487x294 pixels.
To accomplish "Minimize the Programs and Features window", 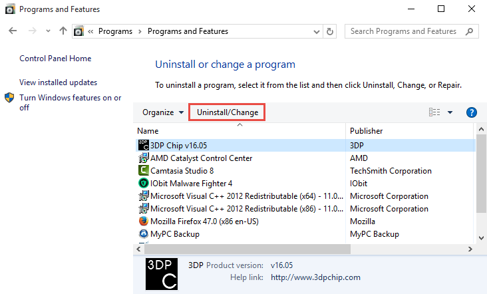I will point(411,9).
